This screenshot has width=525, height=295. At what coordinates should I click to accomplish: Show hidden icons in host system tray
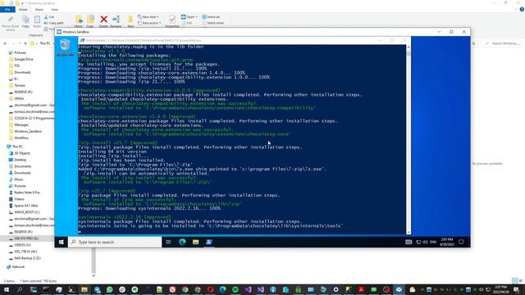pyautogui.click(x=422, y=289)
